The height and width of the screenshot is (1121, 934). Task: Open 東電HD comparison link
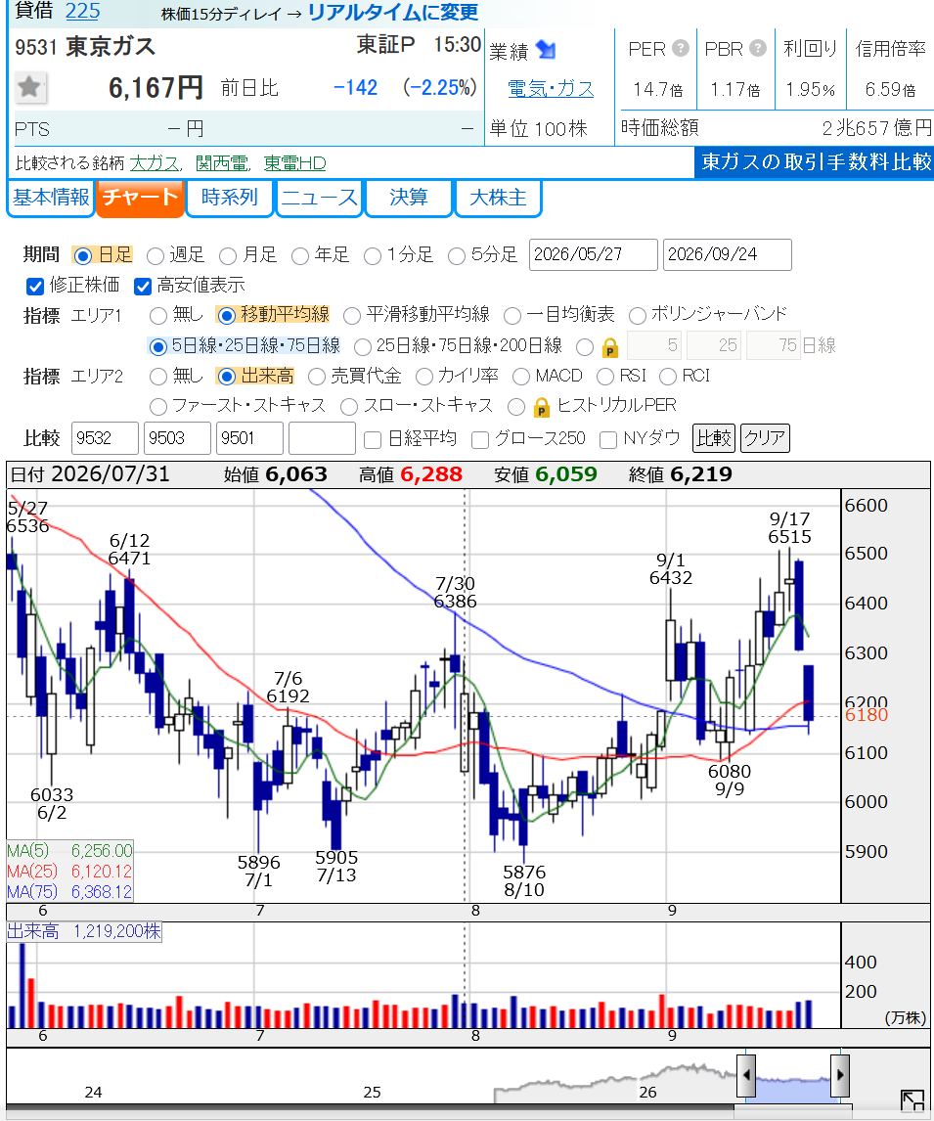point(294,163)
